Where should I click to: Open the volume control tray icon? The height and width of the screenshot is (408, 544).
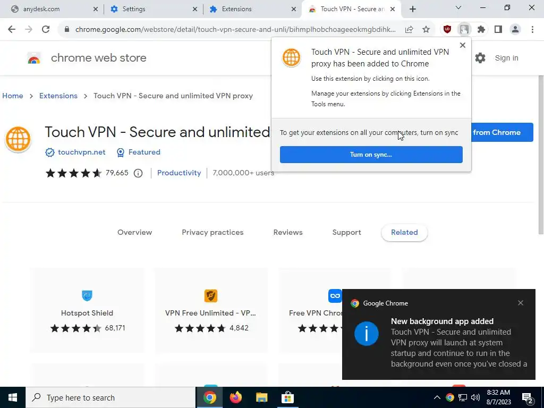click(475, 397)
